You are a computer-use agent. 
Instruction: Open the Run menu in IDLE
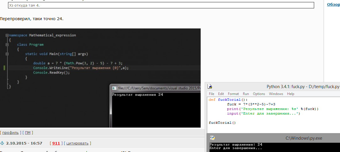coord(246,94)
